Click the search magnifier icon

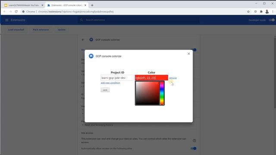click(82, 20)
